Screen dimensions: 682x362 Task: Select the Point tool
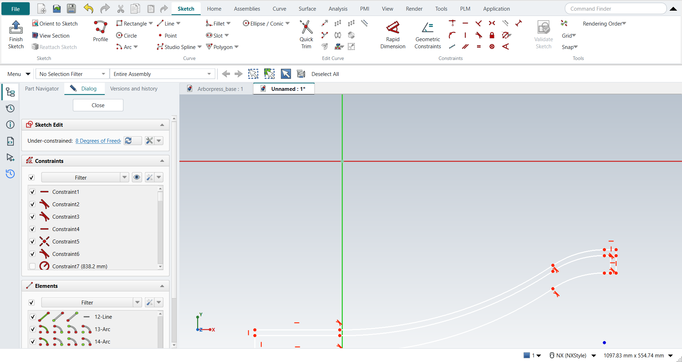167,35
